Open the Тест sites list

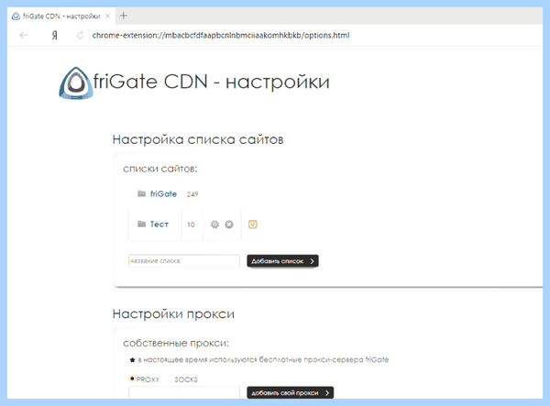pos(159,224)
